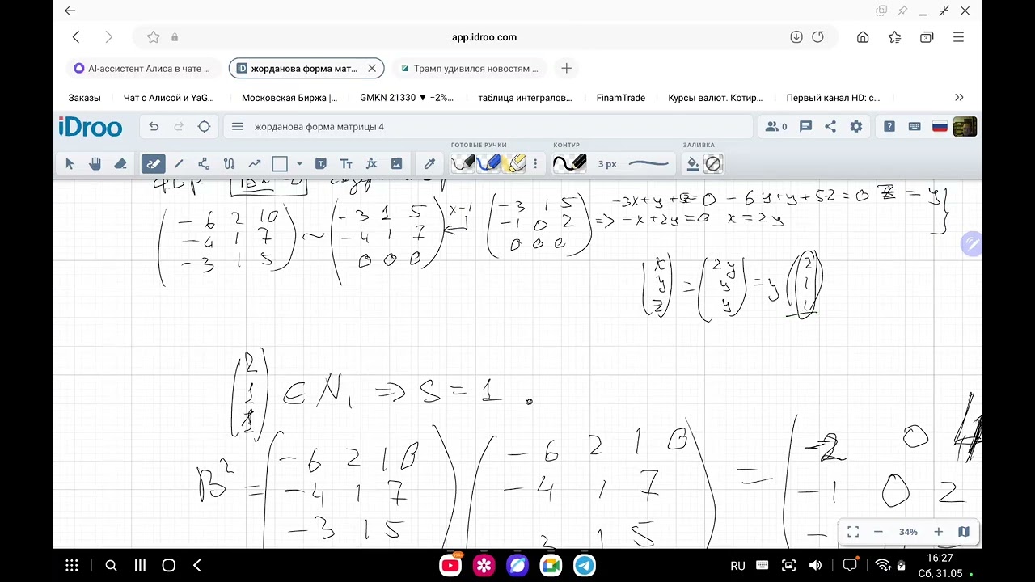Select the pointer selection tool
Screen dimensions: 1035x582
70,164
